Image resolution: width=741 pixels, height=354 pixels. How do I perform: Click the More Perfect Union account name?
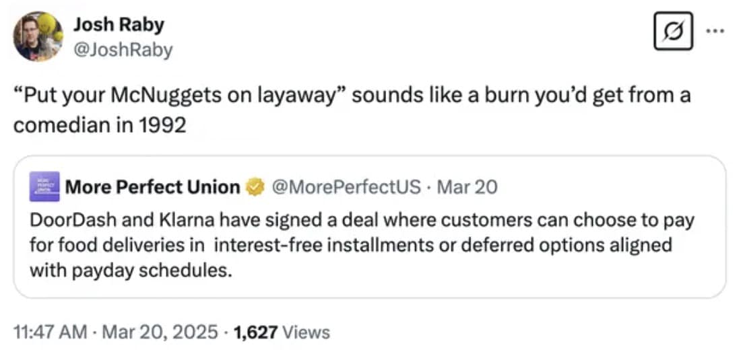click(x=152, y=186)
